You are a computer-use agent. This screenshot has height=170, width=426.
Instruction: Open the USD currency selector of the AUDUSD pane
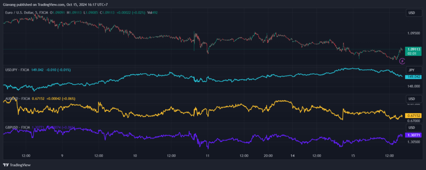(x=412, y=99)
